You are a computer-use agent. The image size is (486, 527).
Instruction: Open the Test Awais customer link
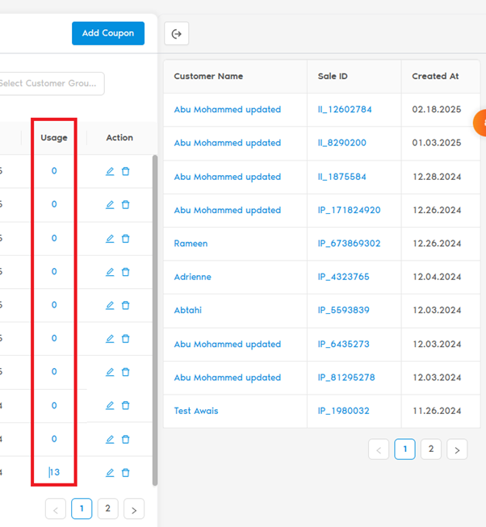[196, 411]
